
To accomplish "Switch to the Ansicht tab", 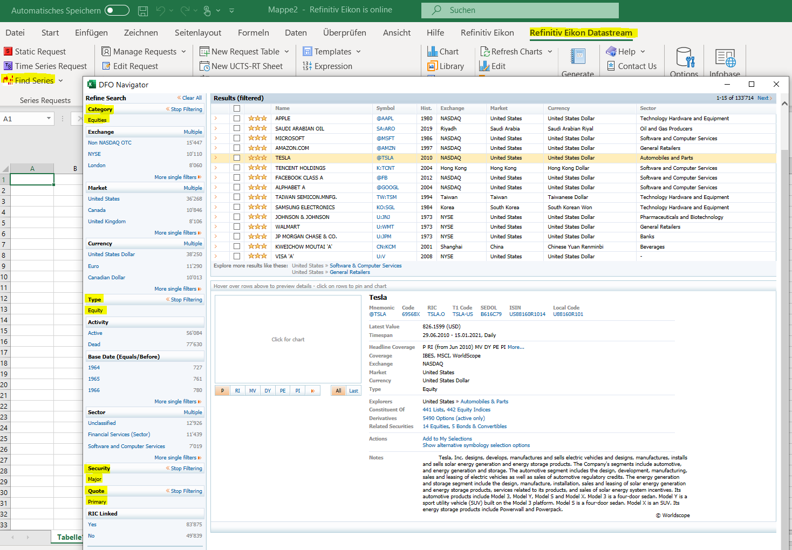I will 397,32.
